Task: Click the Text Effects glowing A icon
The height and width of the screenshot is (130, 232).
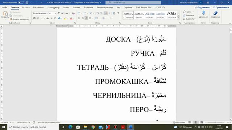Action: pos(59,18)
